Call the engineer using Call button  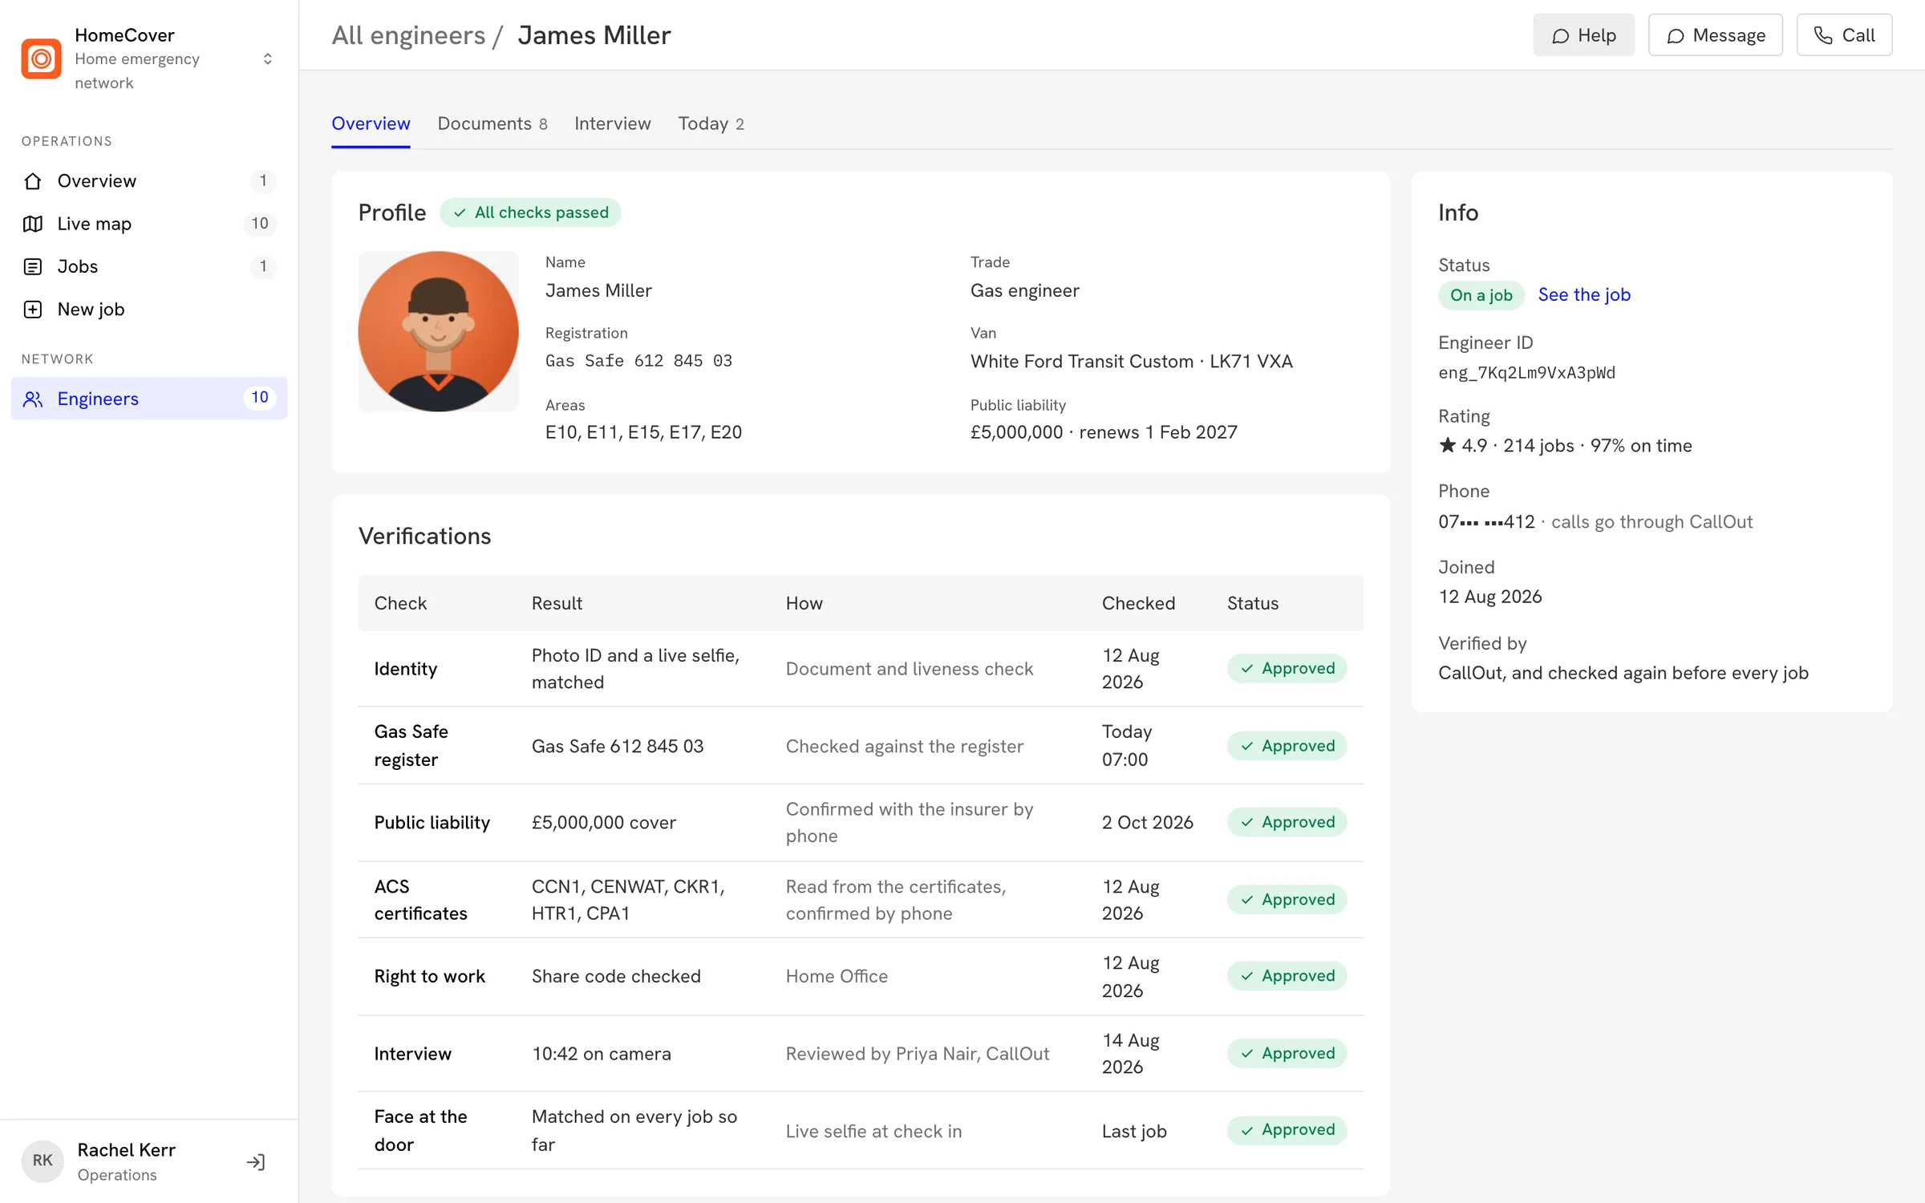(1844, 35)
